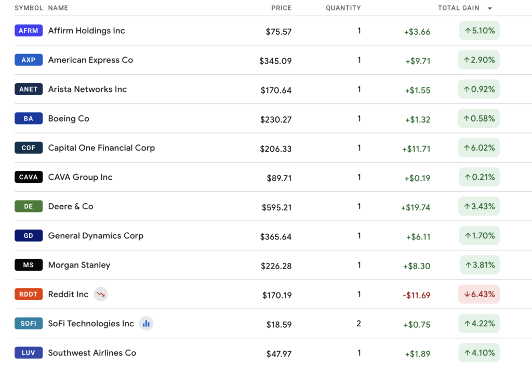The image size is (532, 373).
Task: Click the TOTAL GAIN column header
Action: tap(458, 8)
